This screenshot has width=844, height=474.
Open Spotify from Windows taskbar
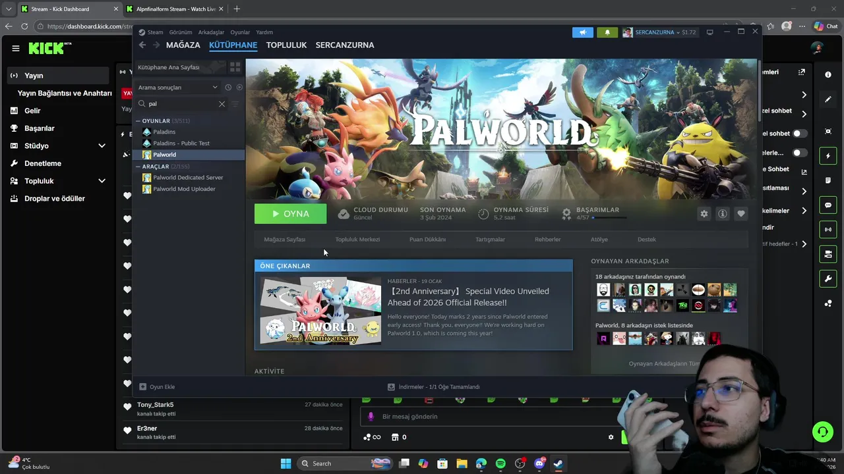click(x=500, y=463)
